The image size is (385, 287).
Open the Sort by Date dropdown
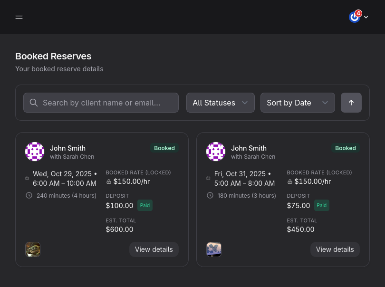point(298,103)
